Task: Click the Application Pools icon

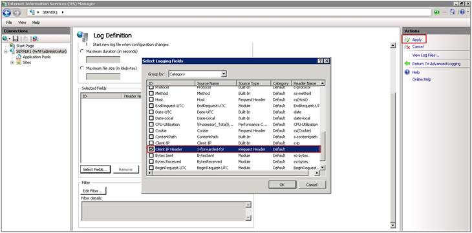Action: 19,57
